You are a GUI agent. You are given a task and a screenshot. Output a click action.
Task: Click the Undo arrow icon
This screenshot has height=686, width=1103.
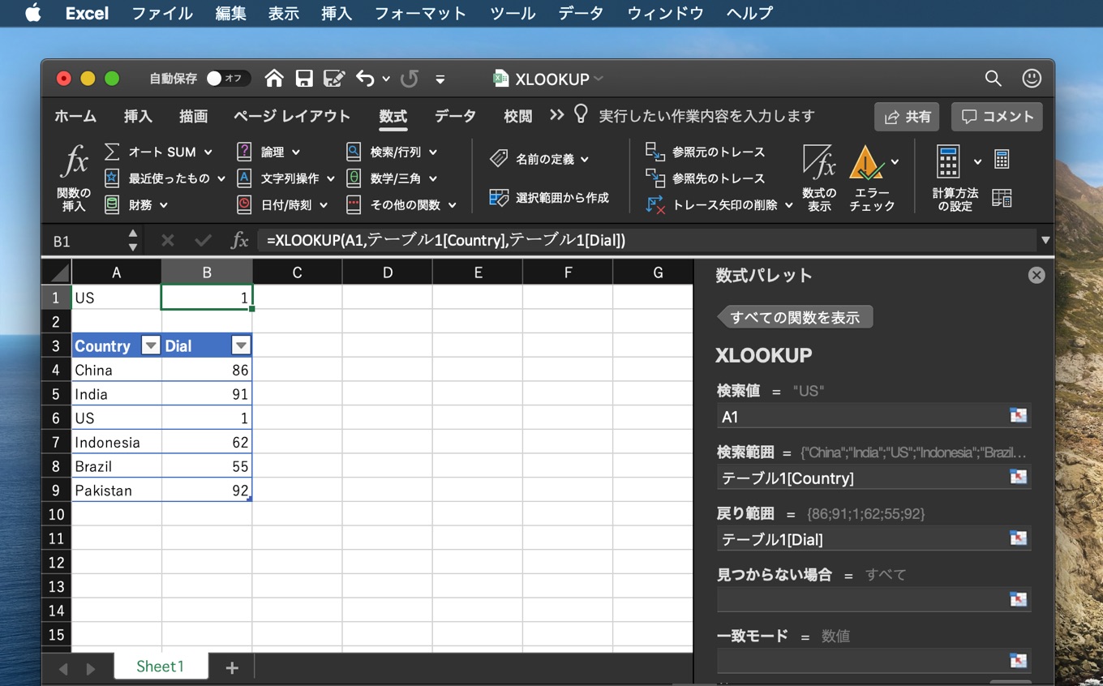365,79
